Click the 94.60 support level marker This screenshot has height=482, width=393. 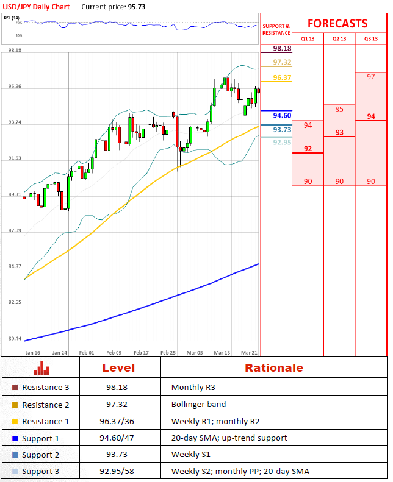point(282,116)
